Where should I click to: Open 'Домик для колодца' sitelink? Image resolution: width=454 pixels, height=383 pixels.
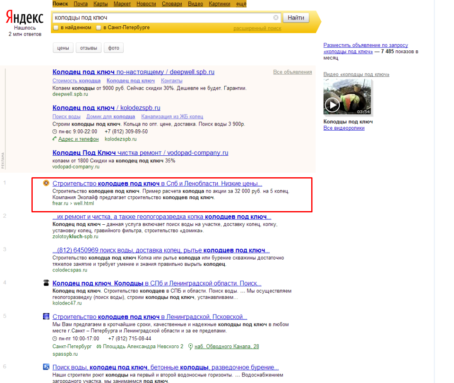tap(110, 117)
